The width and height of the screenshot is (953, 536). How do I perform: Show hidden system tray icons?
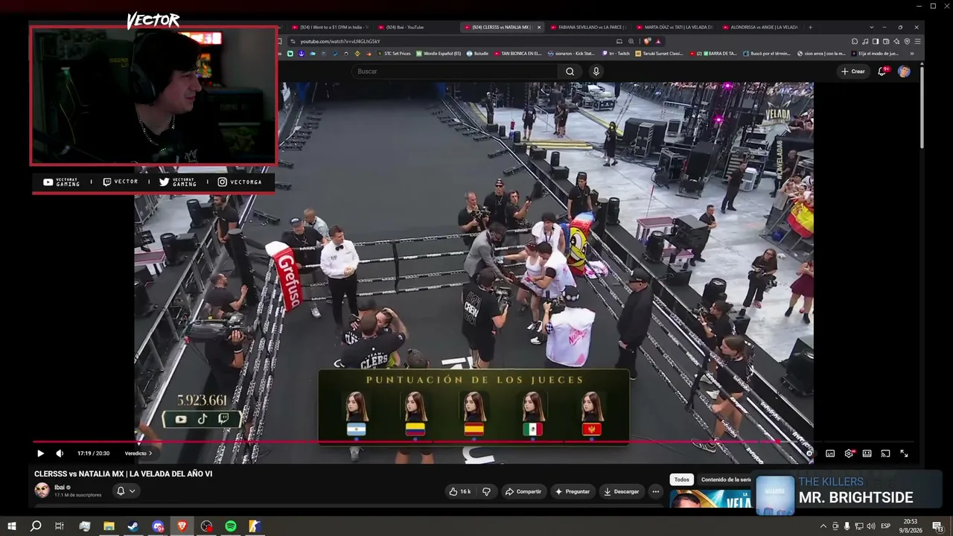point(823,526)
